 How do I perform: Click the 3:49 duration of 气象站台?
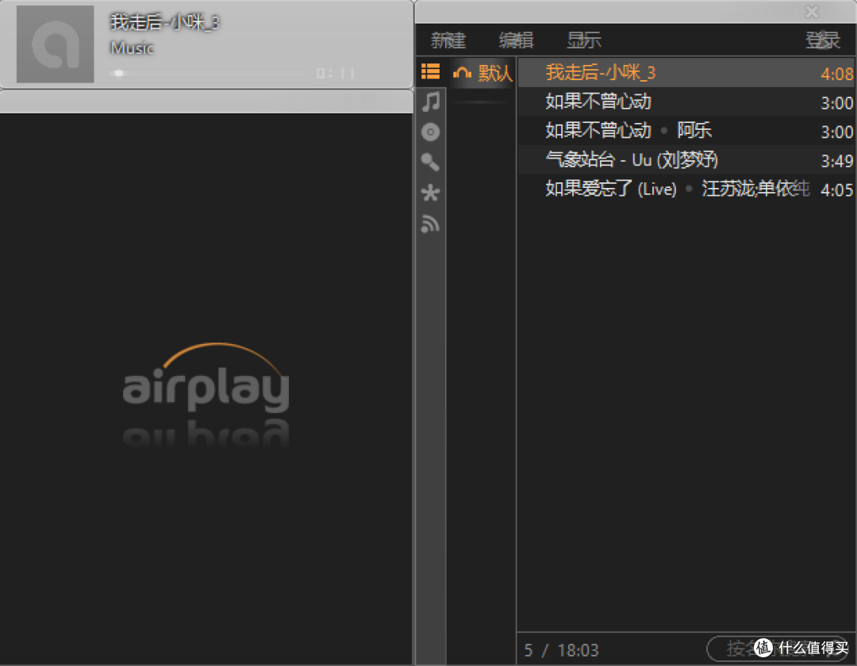[837, 160]
